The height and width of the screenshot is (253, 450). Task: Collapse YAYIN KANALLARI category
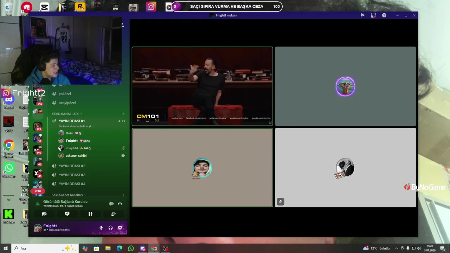tap(66, 114)
